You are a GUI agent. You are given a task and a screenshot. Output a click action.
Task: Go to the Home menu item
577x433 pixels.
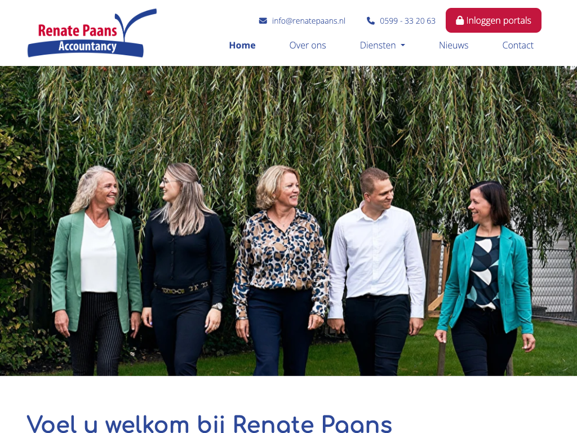242,45
